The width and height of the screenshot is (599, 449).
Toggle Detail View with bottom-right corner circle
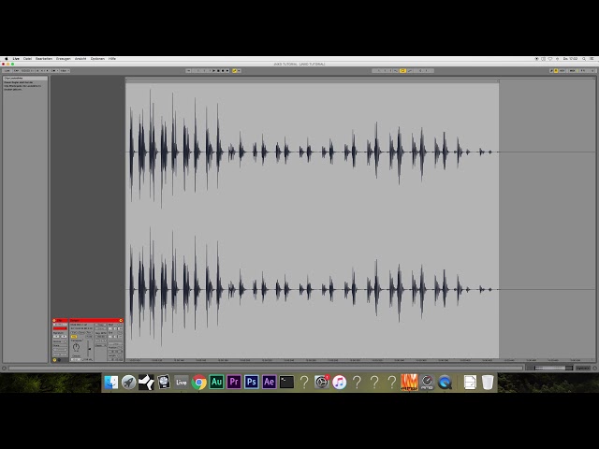coord(595,368)
